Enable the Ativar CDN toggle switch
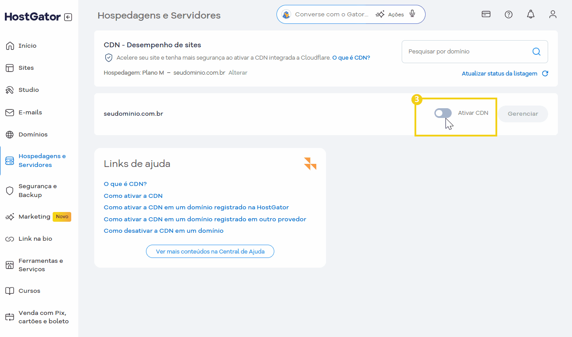 tap(443, 113)
